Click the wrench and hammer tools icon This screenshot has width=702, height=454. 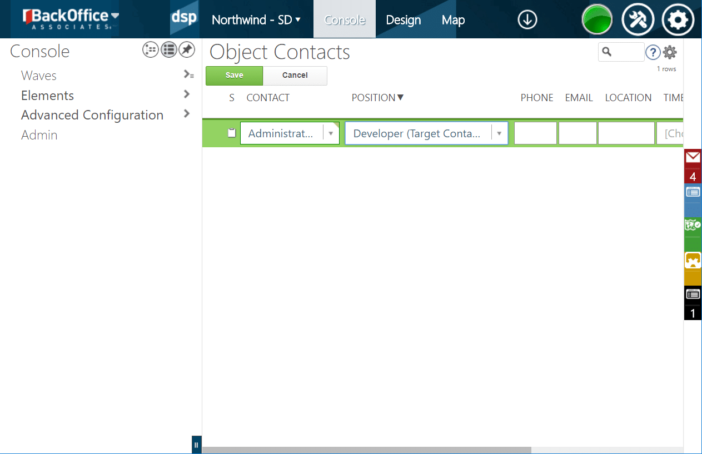(638, 20)
